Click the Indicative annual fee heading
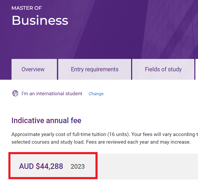The width and height of the screenshot is (198, 186). (x=46, y=121)
